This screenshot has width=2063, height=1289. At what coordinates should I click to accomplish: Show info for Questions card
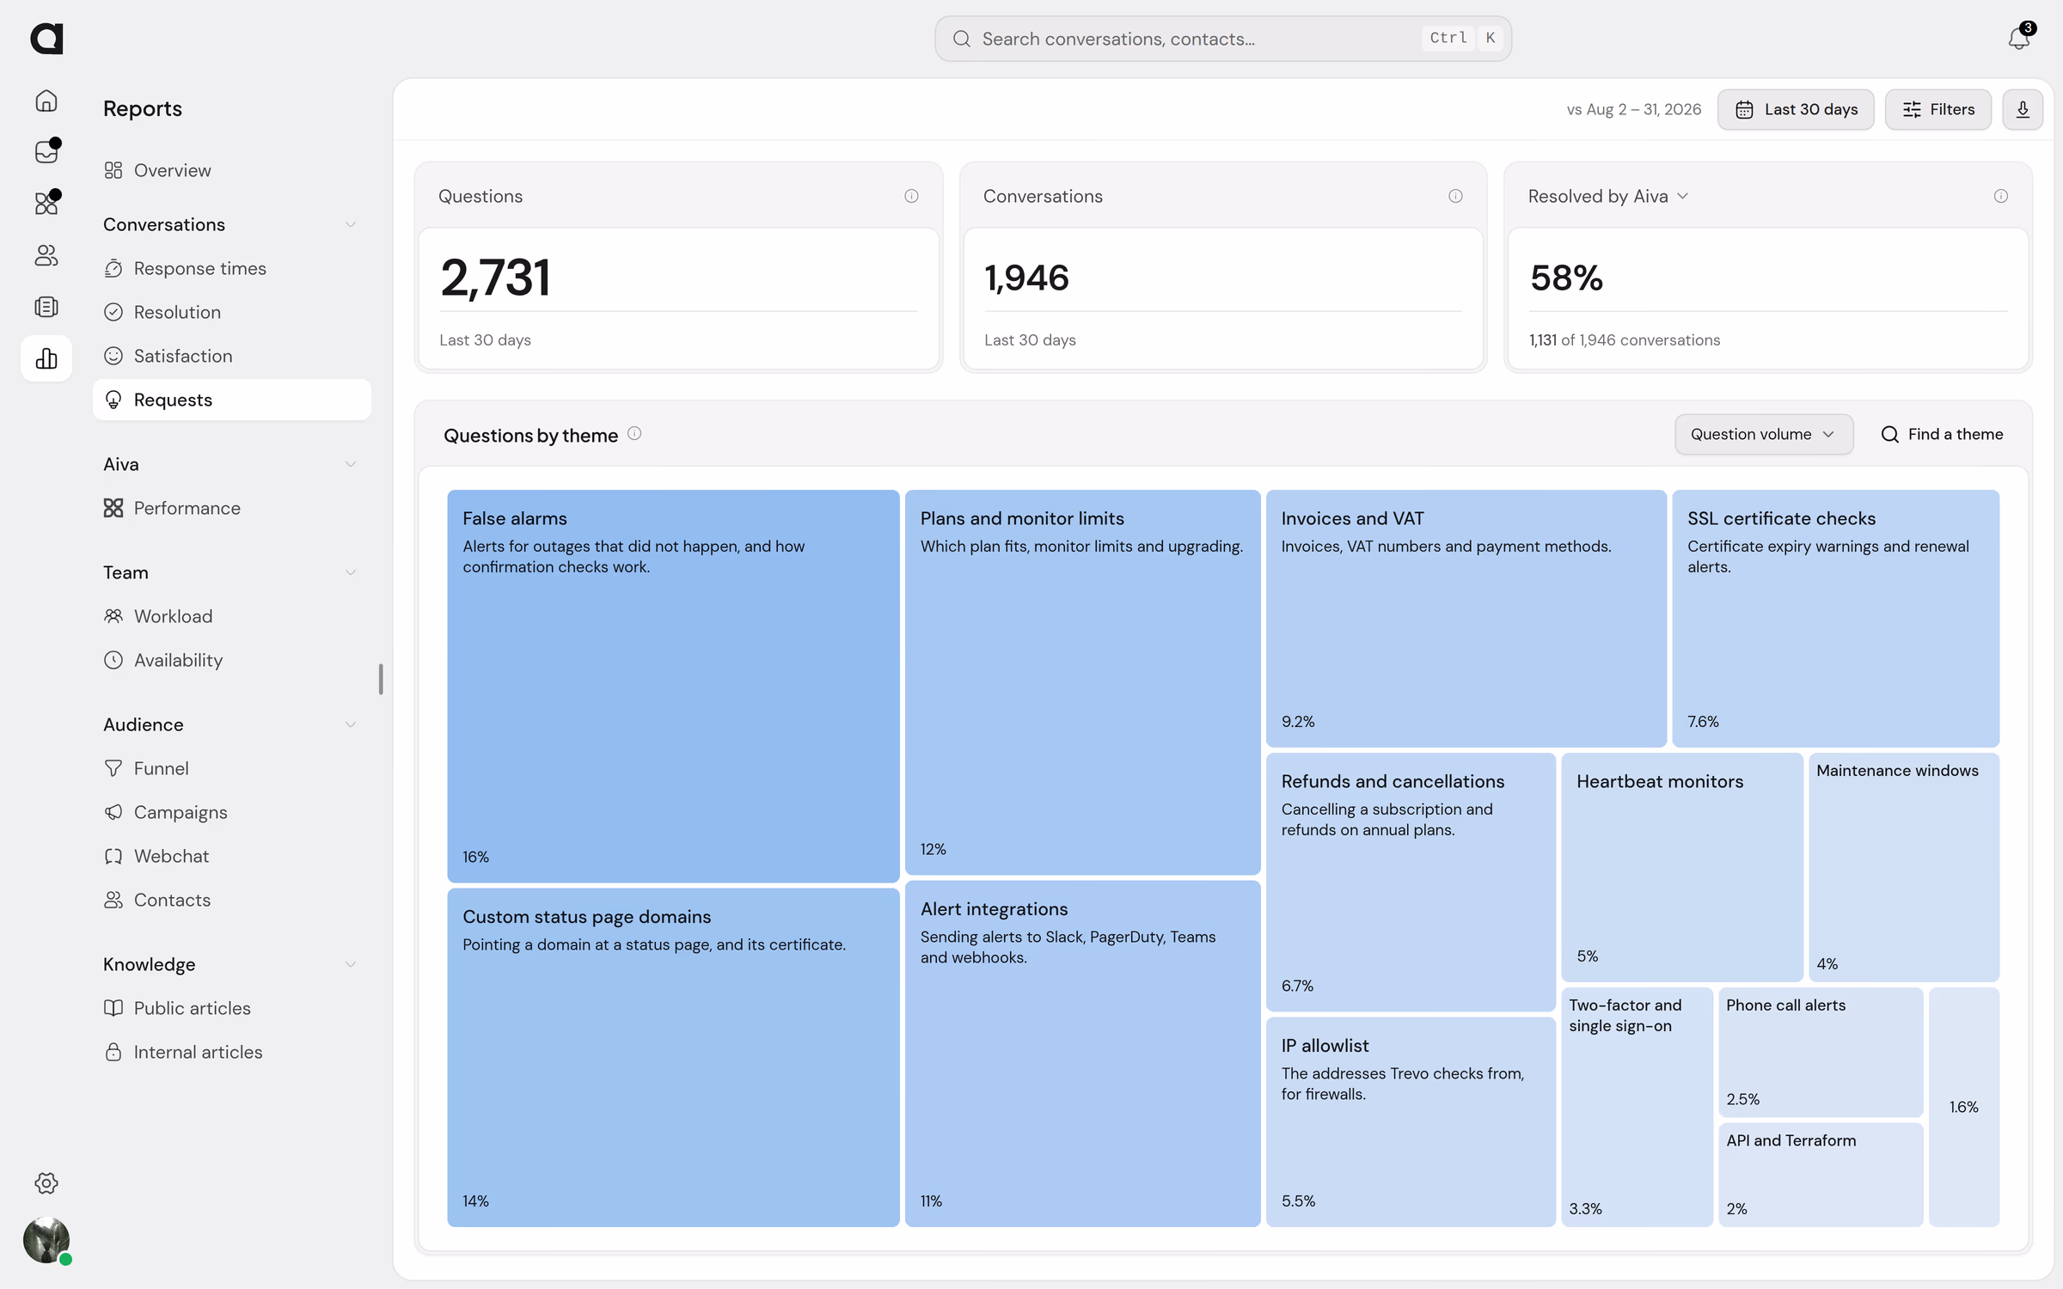[x=911, y=196]
